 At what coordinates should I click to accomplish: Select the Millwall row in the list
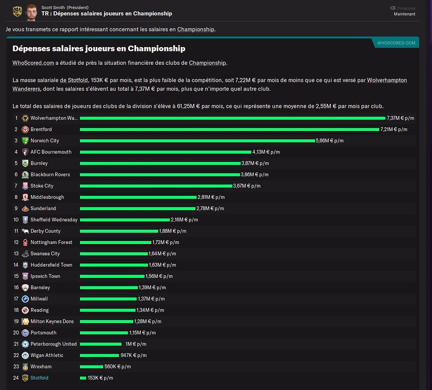click(214, 299)
